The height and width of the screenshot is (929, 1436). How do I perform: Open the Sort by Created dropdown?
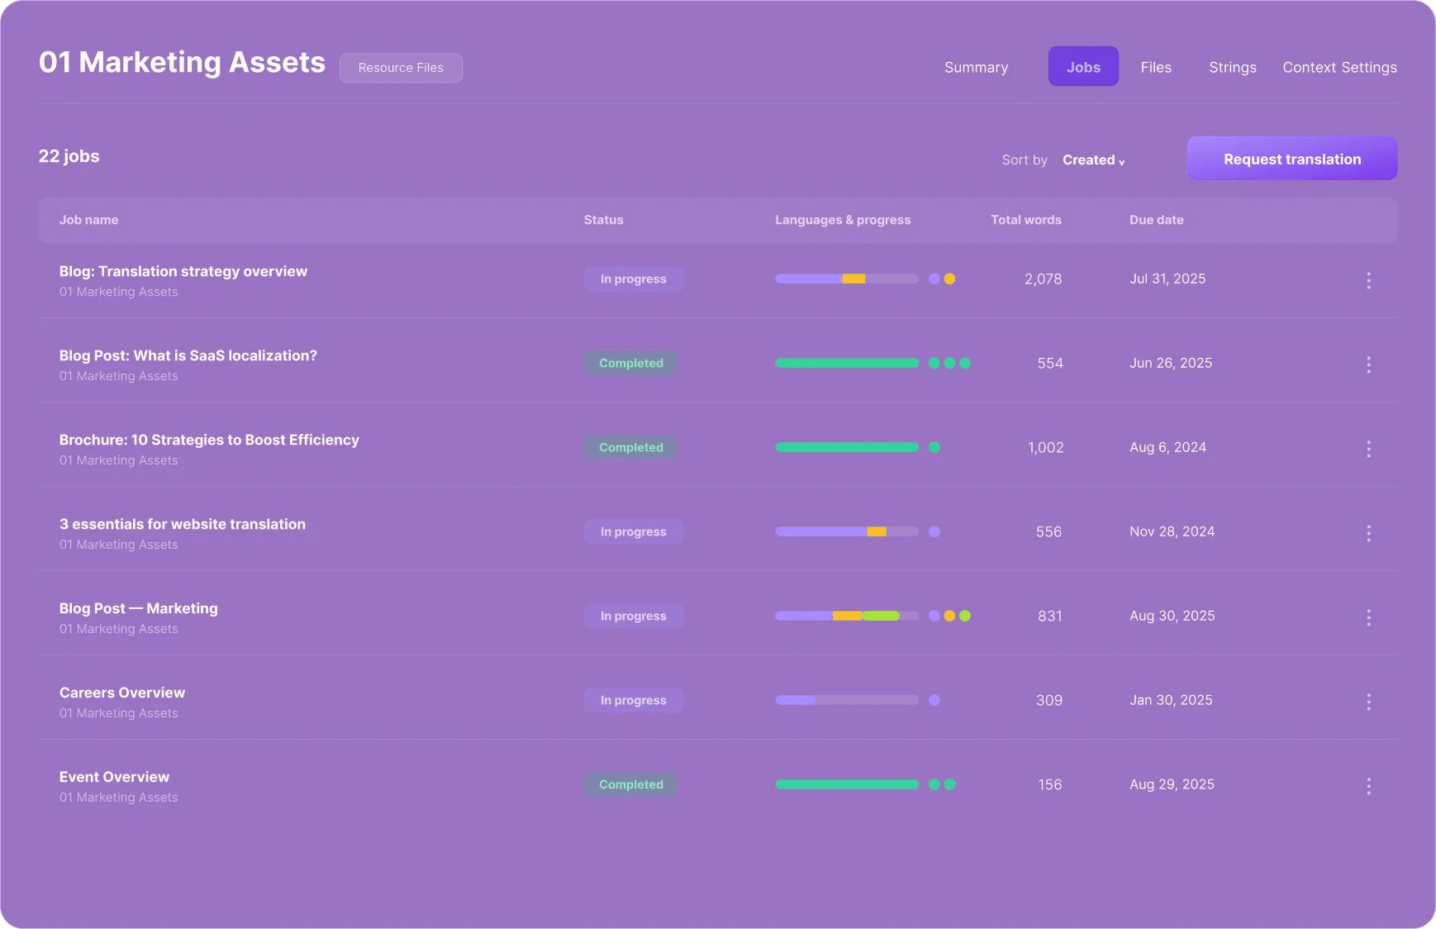point(1093,160)
